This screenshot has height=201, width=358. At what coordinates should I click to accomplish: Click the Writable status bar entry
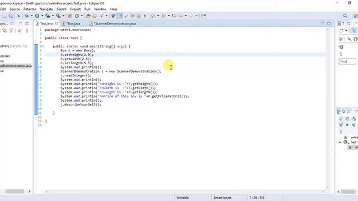click(182, 198)
